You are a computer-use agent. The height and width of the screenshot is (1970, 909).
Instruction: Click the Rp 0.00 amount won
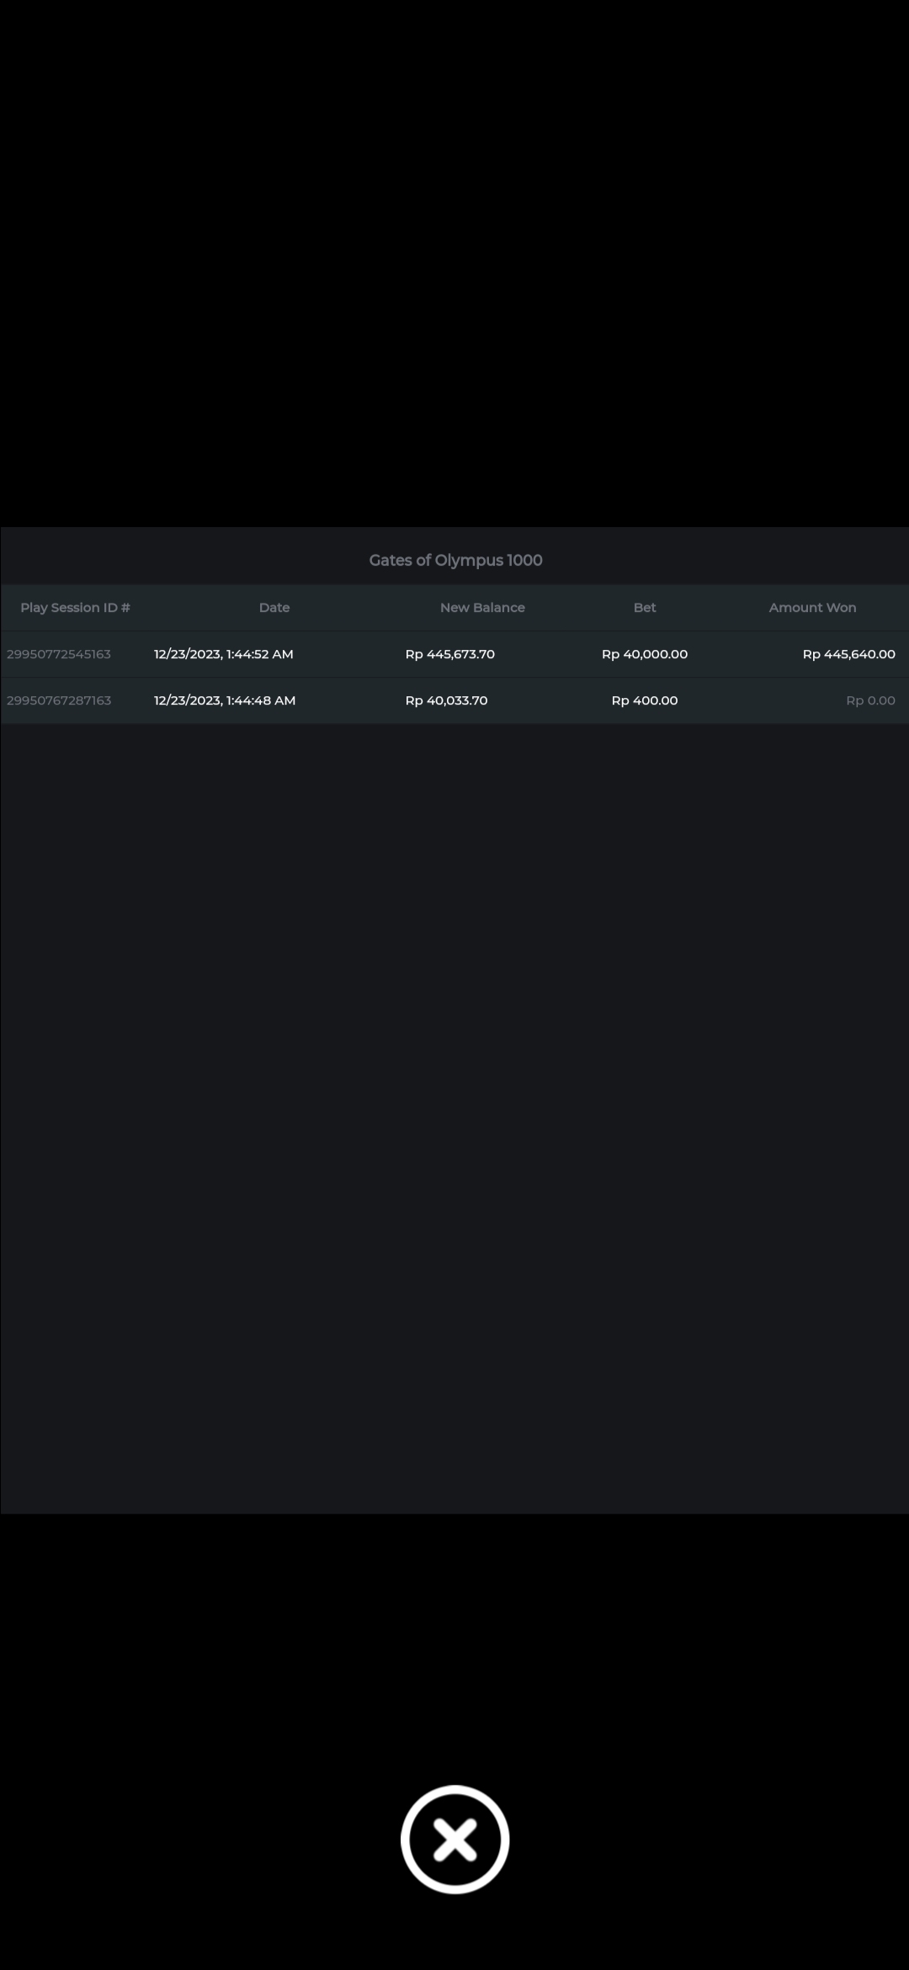tap(870, 700)
